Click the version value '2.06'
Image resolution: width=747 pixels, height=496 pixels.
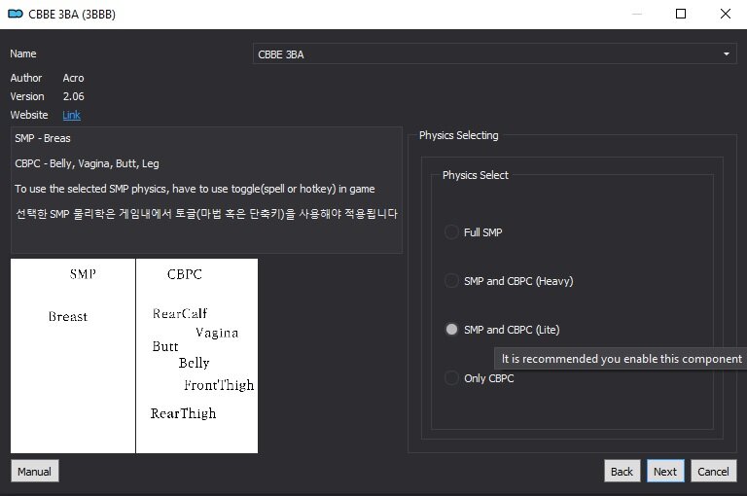[73, 96]
